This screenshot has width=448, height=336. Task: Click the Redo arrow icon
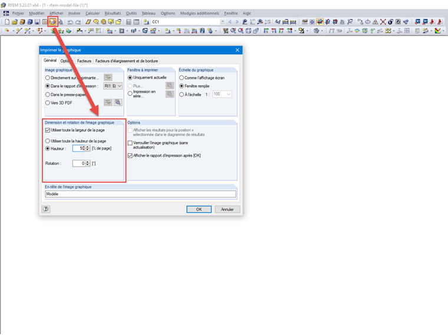78,22
